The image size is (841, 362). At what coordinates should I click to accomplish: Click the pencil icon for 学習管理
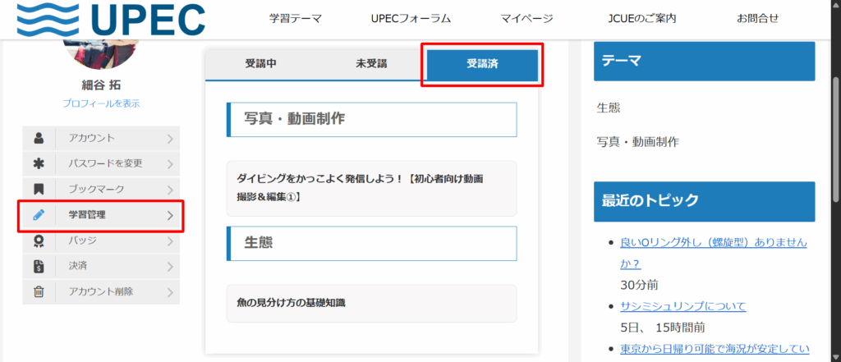[x=39, y=215]
